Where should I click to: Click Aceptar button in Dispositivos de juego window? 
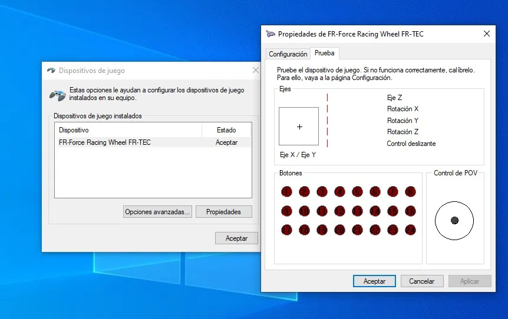coord(236,238)
